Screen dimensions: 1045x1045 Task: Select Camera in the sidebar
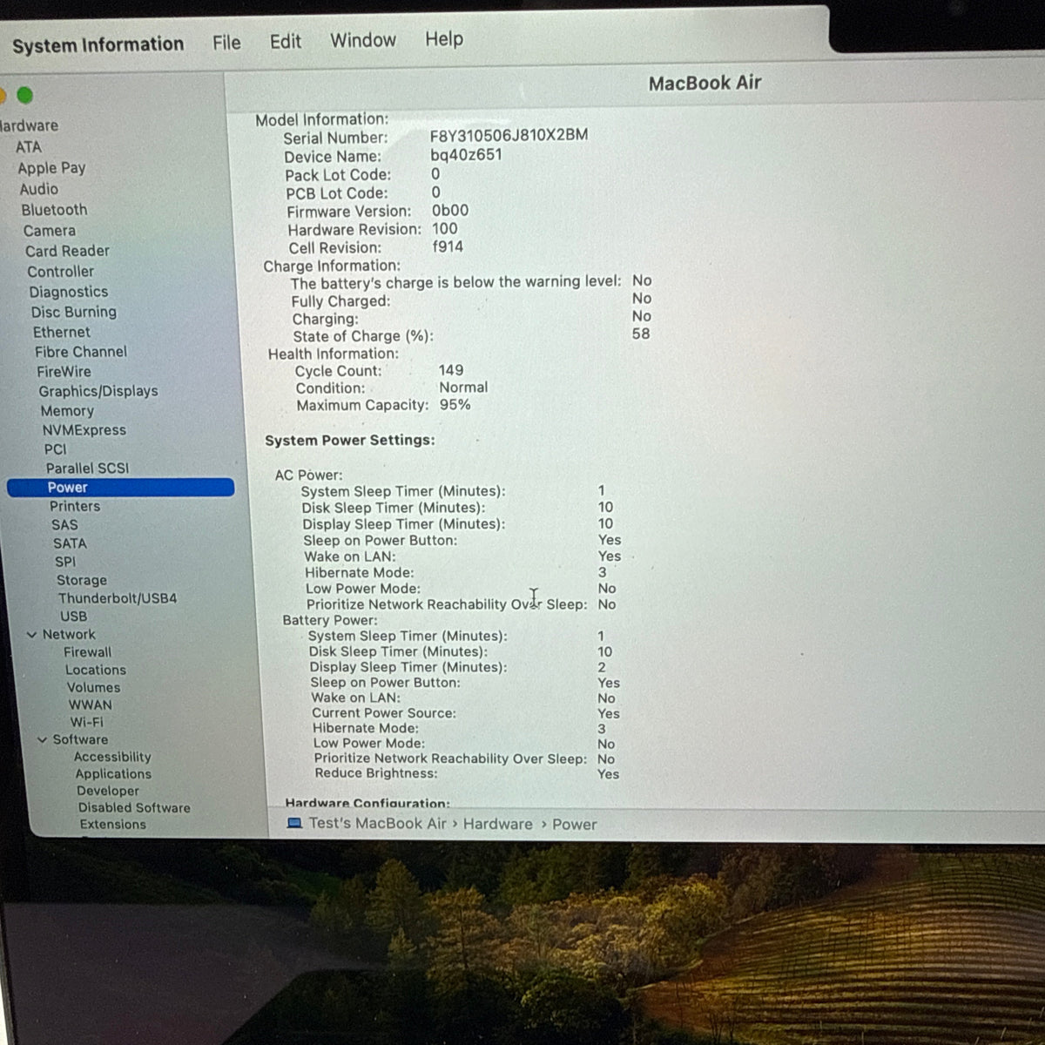click(x=49, y=231)
